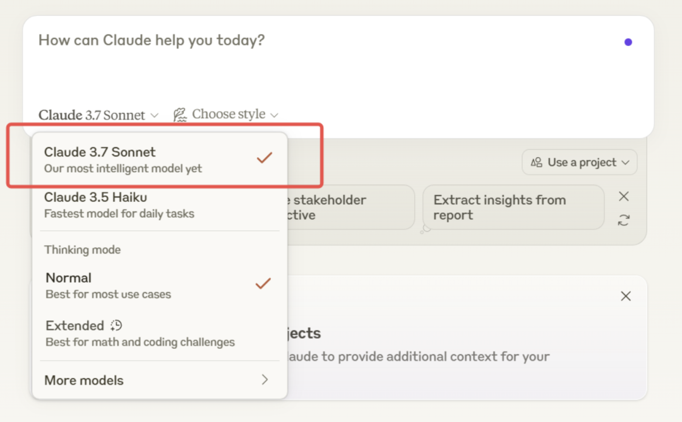Click the feather icon beside Choose style

[180, 115]
